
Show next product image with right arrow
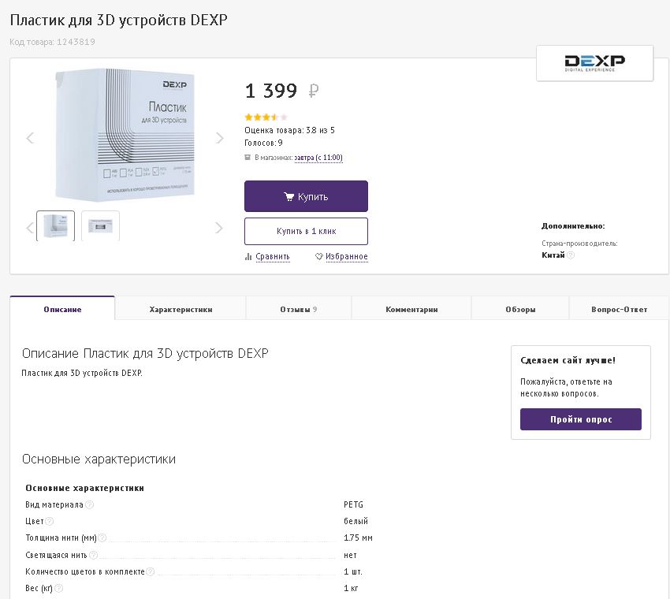point(220,139)
